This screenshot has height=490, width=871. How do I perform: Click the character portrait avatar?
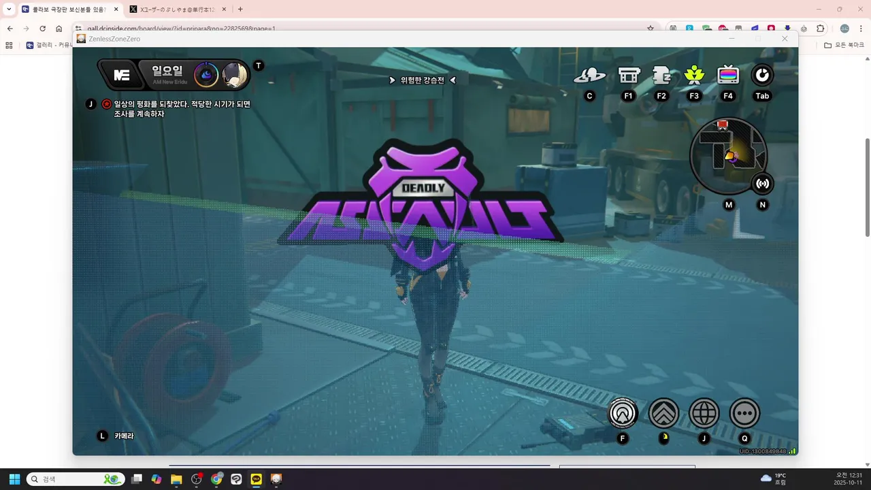pos(234,75)
